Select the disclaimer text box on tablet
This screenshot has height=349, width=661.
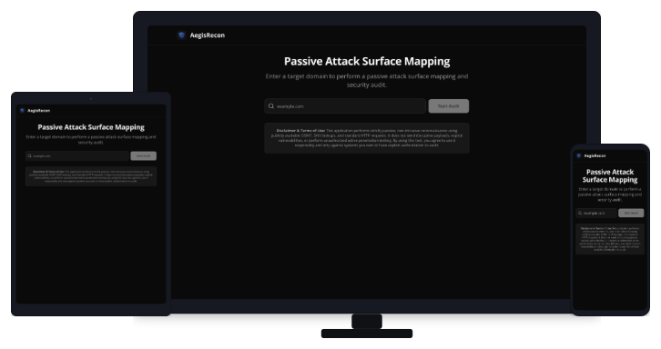[91, 176]
